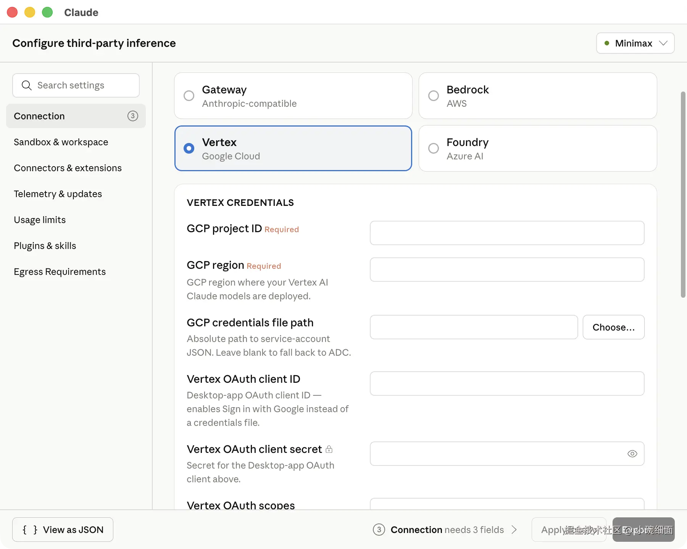Open the Plugins & skills section
This screenshot has height=549, width=687.
[45, 246]
